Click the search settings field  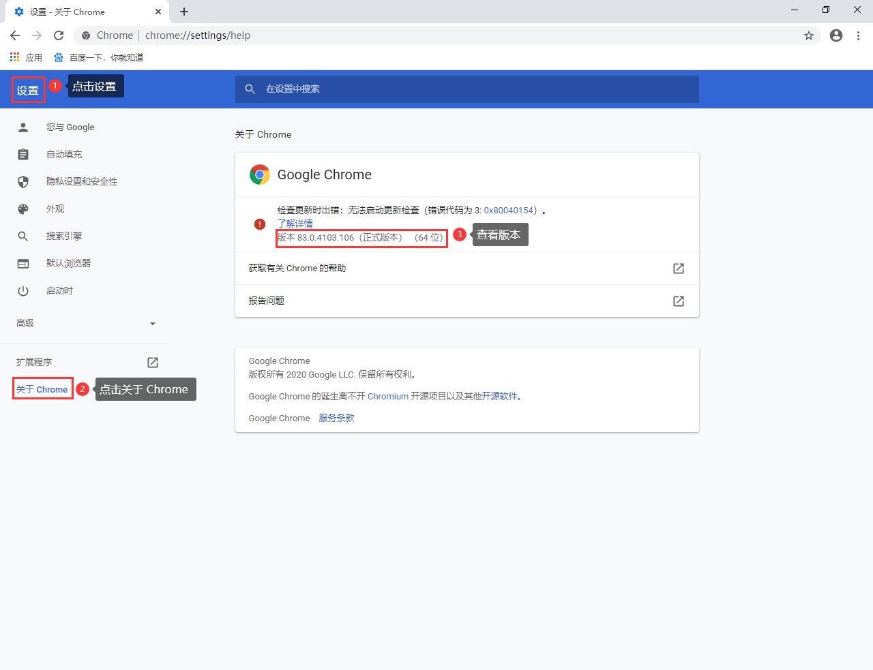click(x=467, y=89)
